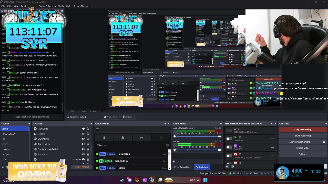Toggle lock on Emote streak-Twitch source
The height and width of the screenshot is (184, 328).
[x=88, y=149]
